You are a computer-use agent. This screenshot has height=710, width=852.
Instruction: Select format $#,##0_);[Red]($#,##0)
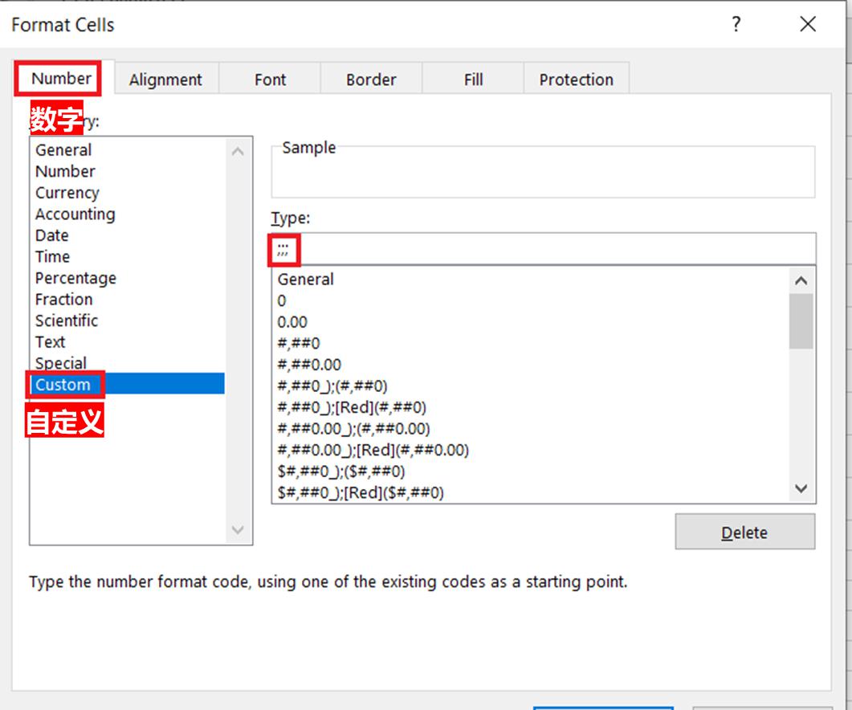click(530, 492)
